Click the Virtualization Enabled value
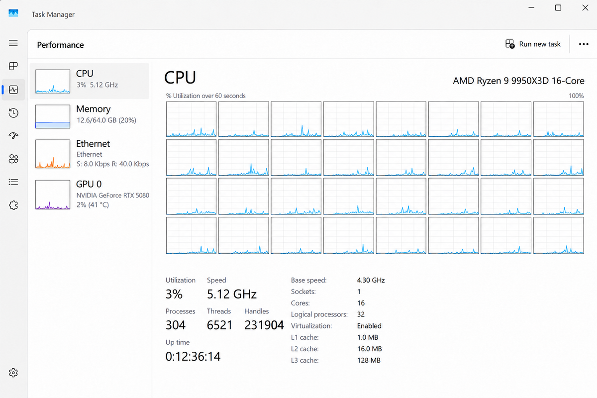Image resolution: width=597 pixels, height=398 pixels. click(369, 326)
